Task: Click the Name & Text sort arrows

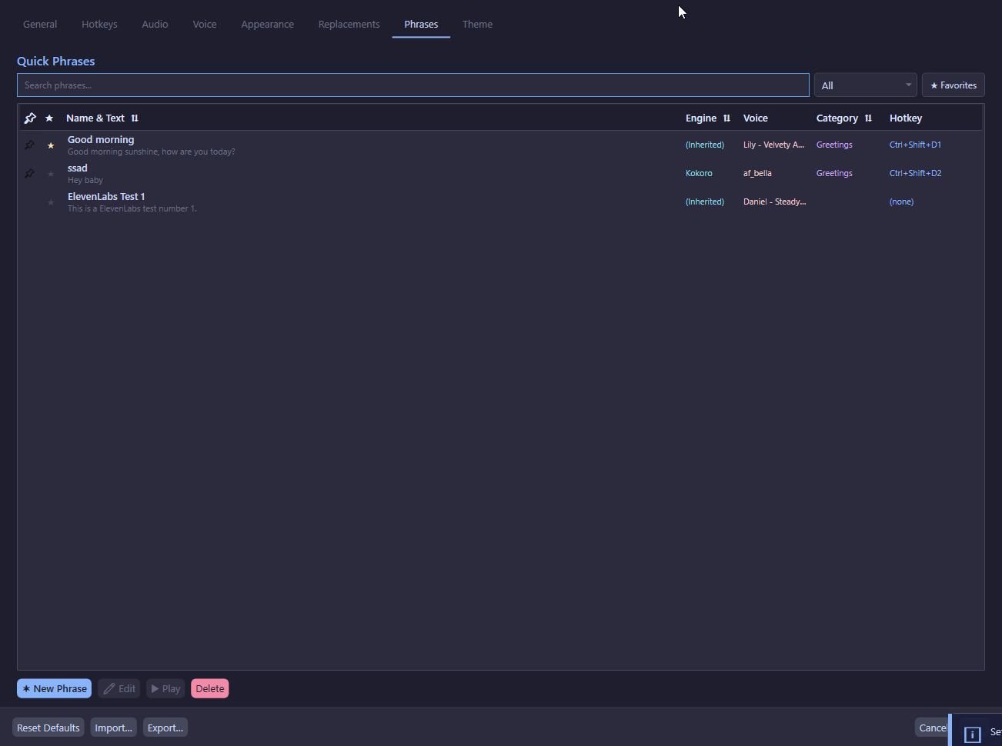Action: [x=135, y=118]
